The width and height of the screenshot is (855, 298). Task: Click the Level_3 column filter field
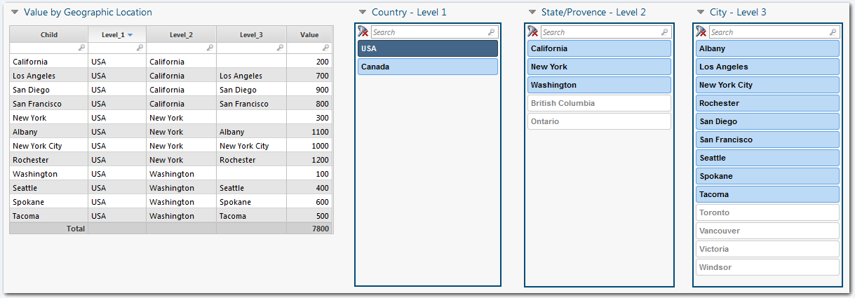pos(246,48)
